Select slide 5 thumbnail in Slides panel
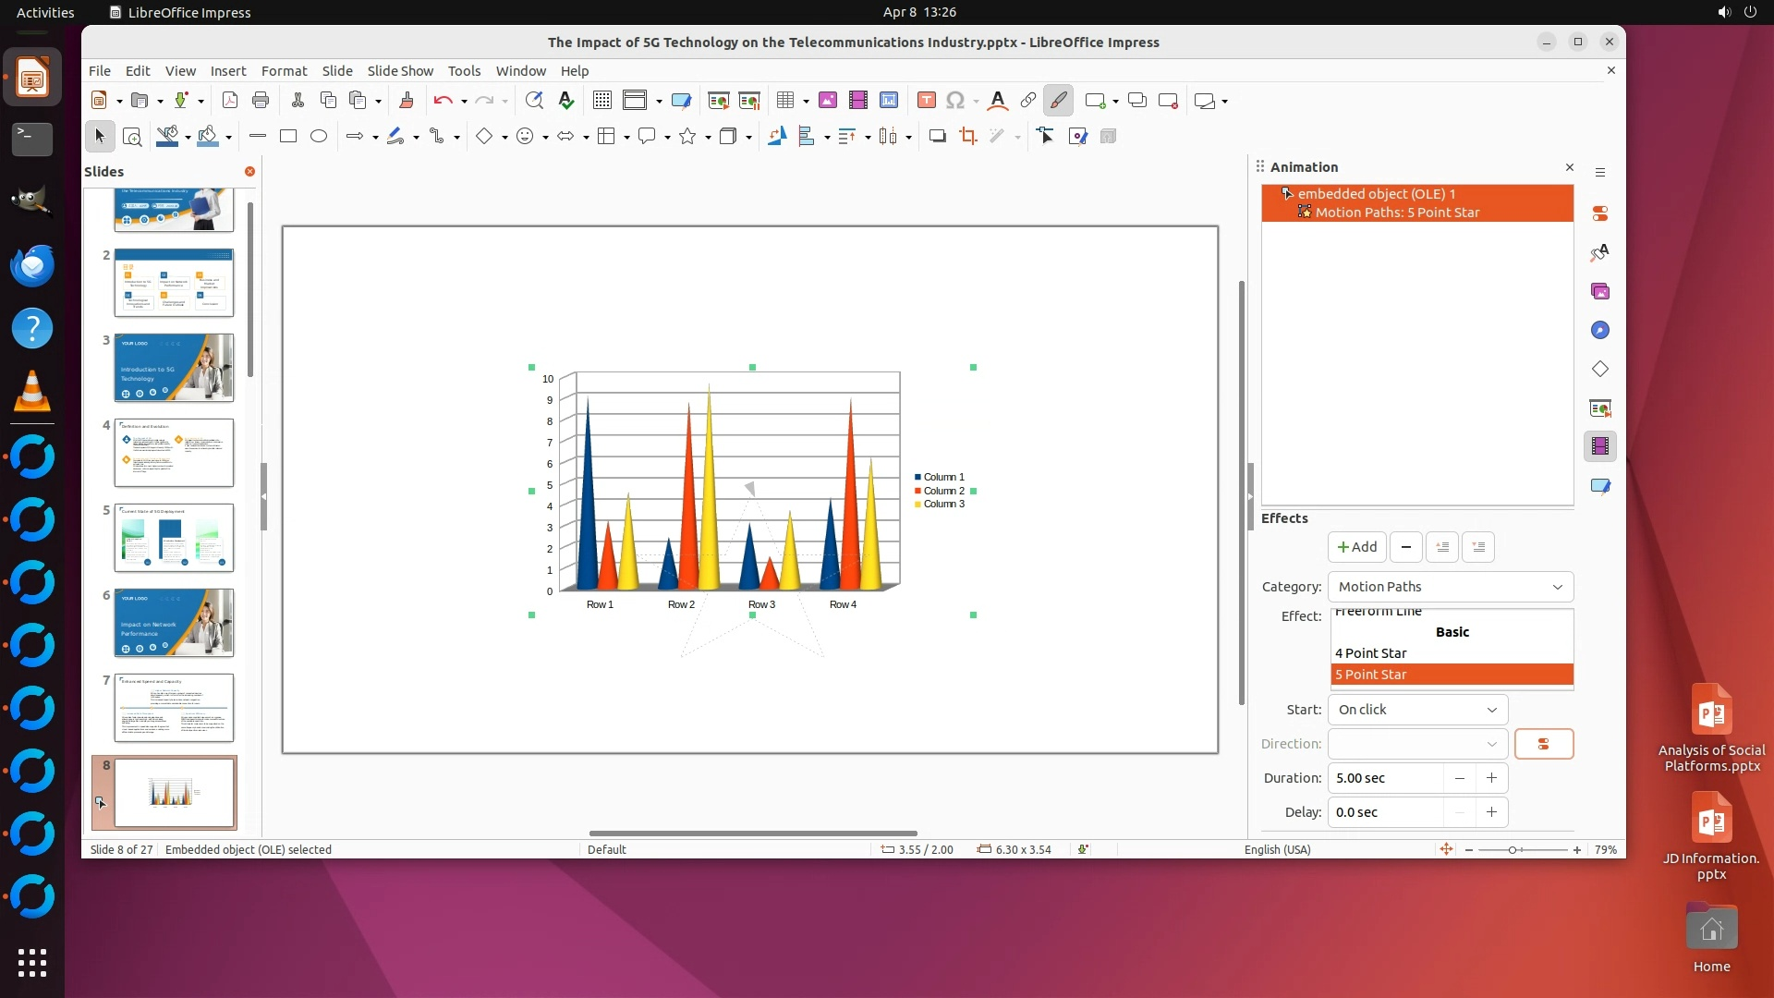This screenshot has height=998, width=1774. (174, 538)
